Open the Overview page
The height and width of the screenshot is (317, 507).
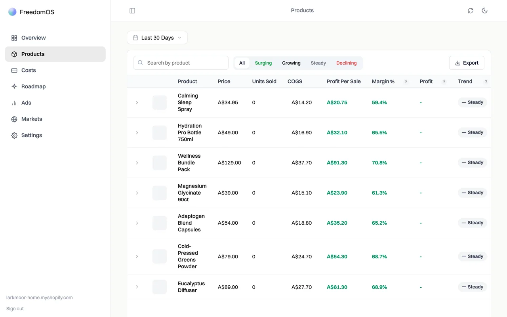pyautogui.click(x=55, y=38)
